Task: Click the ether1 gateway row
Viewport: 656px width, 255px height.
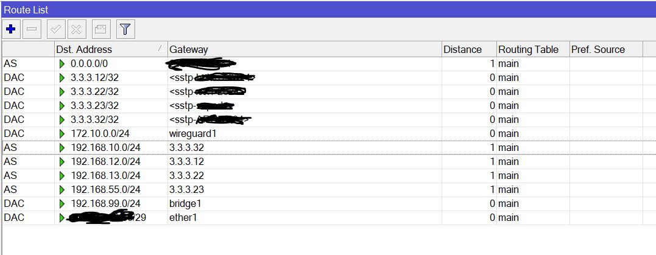Action: point(183,217)
